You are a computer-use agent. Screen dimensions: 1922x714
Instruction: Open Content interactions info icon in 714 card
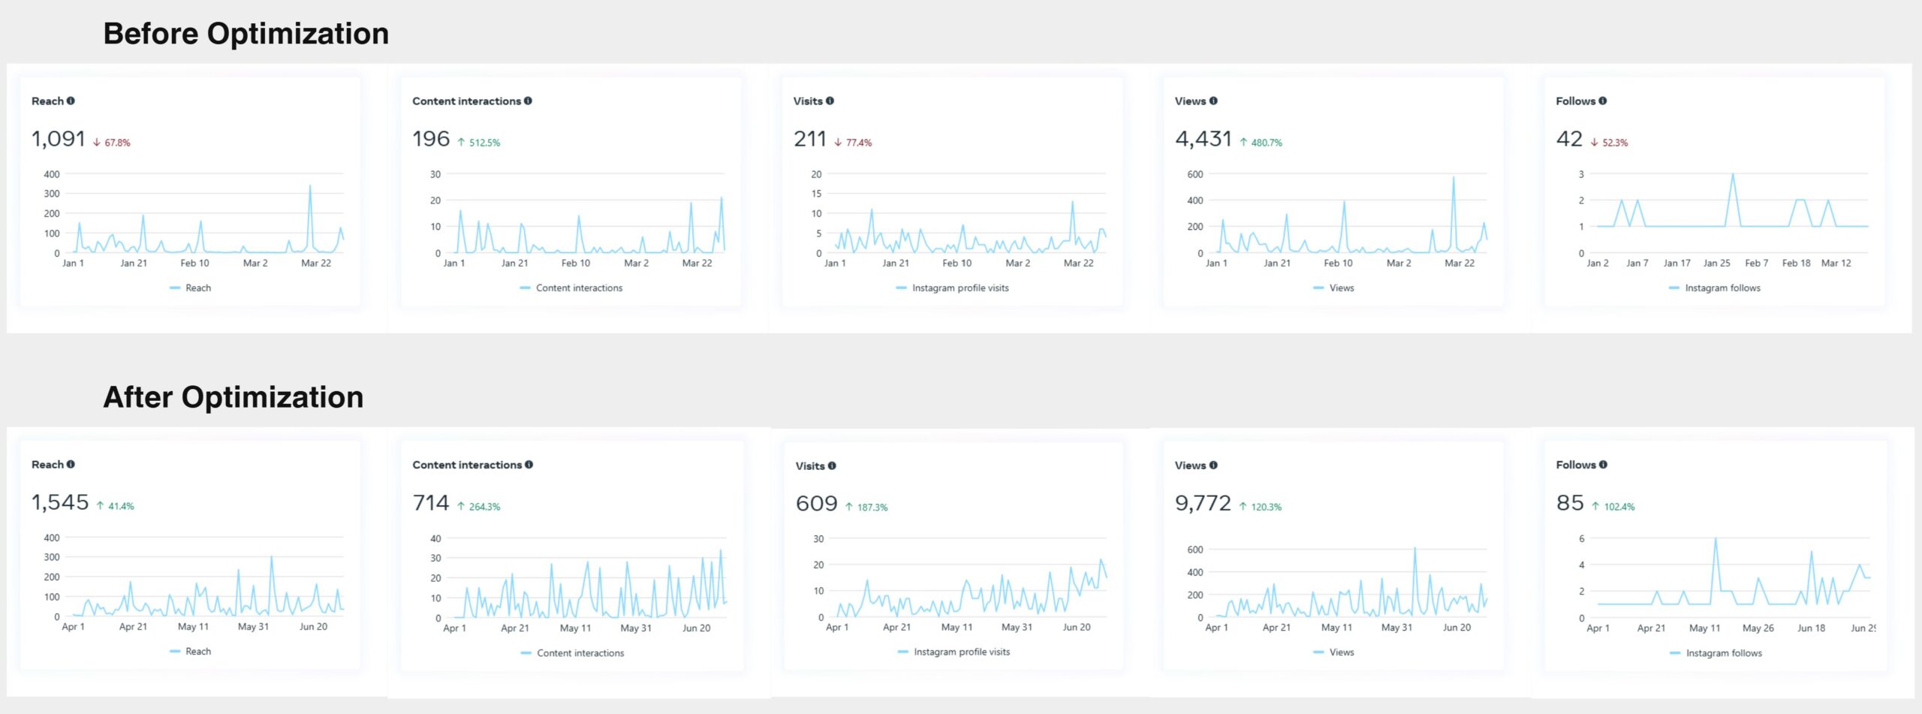pos(529,465)
